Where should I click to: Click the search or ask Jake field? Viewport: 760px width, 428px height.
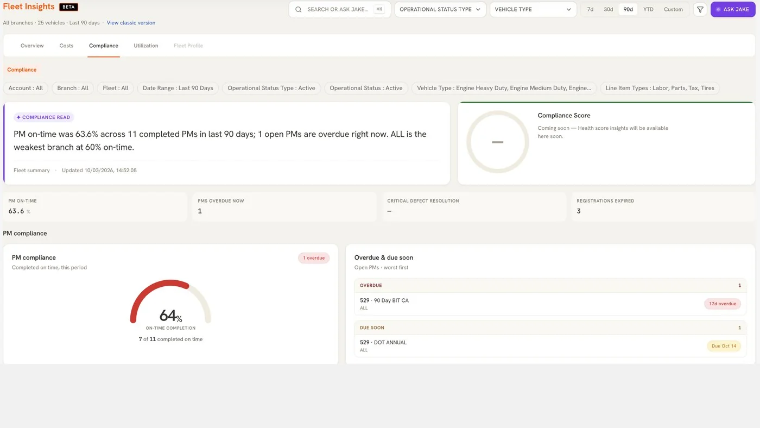[340, 9]
